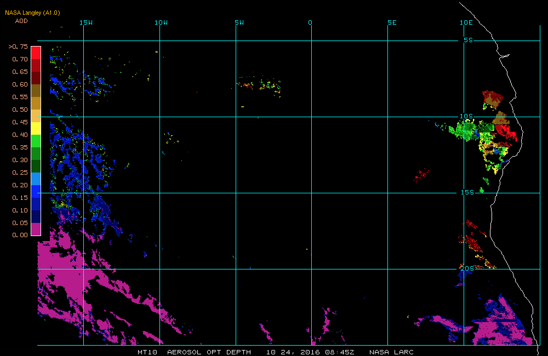Image resolution: width=548 pixels, height=356 pixels.
Task: Pick the magenta swatch at the legend bottom
Action: tap(36, 229)
